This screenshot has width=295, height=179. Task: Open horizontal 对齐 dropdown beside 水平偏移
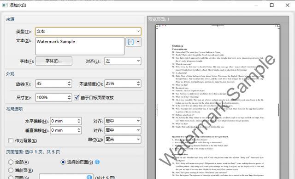pos(123,121)
